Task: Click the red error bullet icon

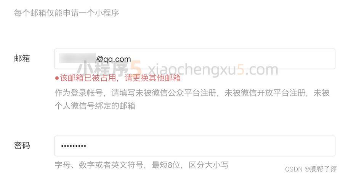Action: coord(57,78)
